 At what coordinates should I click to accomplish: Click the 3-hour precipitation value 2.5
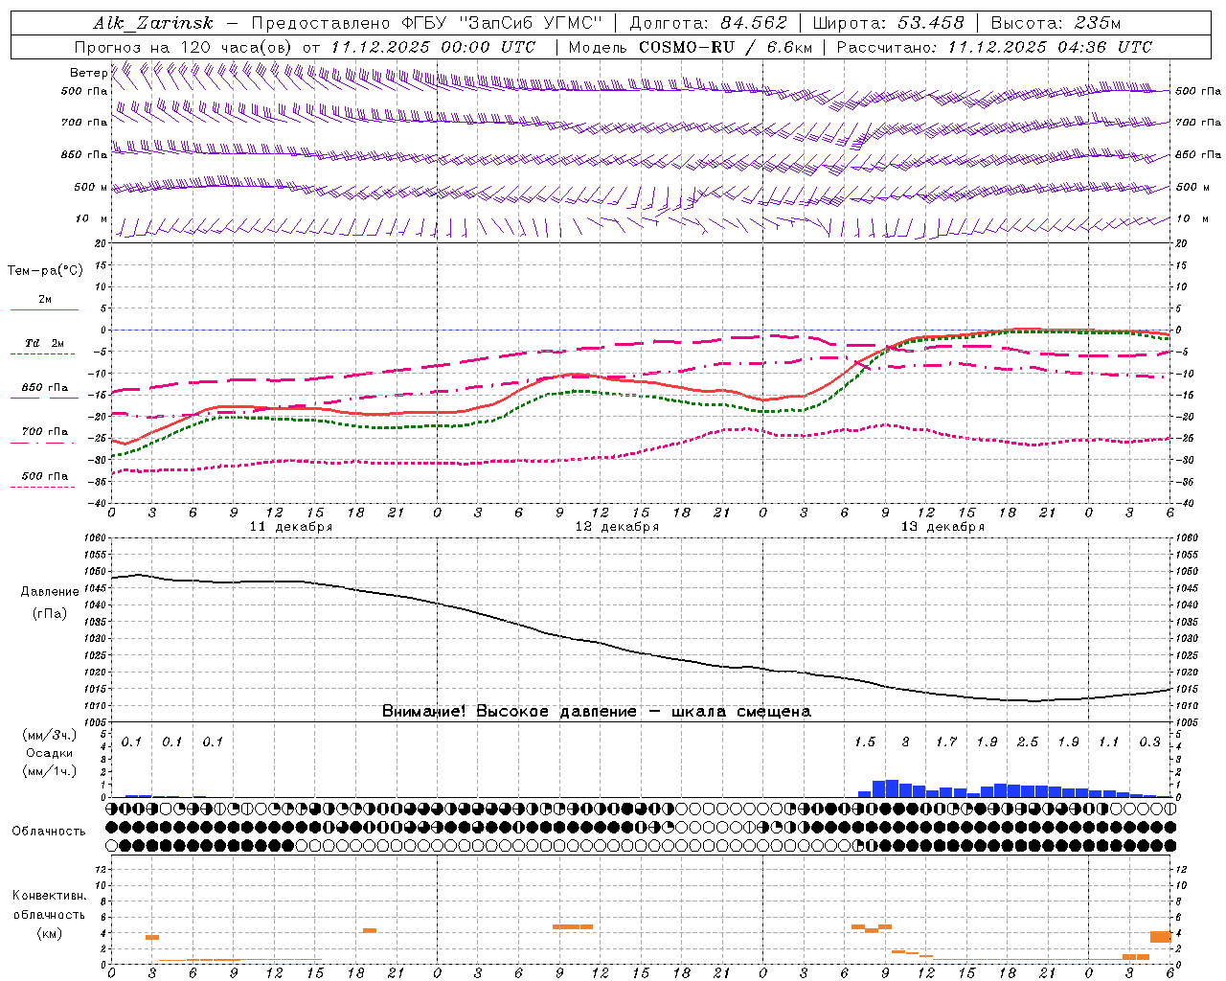tap(1028, 742)
